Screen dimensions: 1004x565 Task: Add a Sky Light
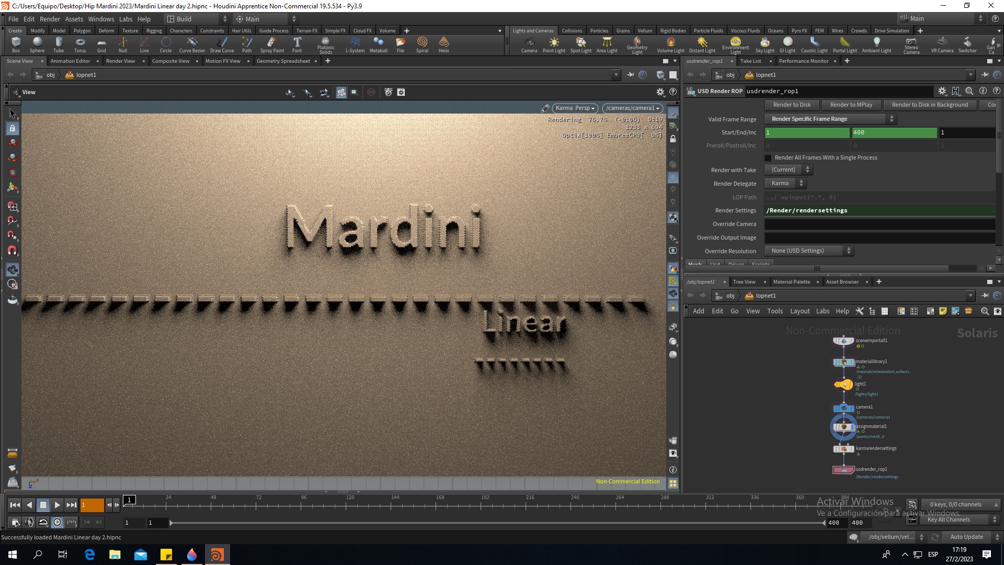[x=765, y=44]
